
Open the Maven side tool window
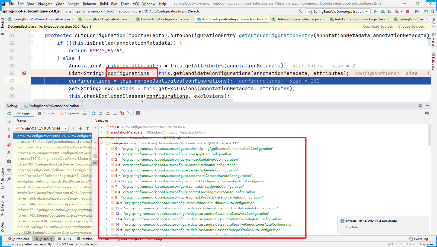[x=433, y=40]
